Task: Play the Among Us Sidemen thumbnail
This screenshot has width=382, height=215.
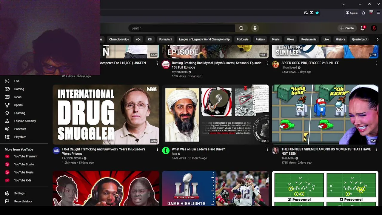Action: 325,115
